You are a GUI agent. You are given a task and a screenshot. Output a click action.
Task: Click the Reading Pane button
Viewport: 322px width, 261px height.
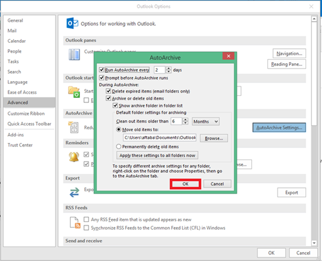click(x=287, y=64)
